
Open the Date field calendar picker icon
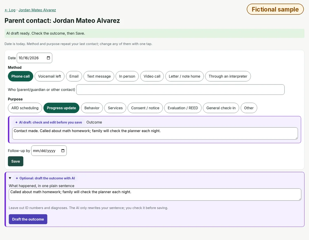48,58
